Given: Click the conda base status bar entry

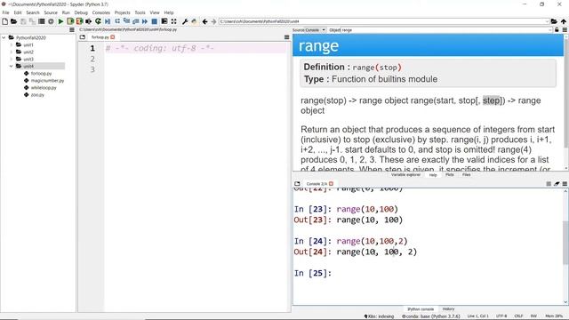Looking at the screenshot, I should pyautogui.click(x=430, y=316).
